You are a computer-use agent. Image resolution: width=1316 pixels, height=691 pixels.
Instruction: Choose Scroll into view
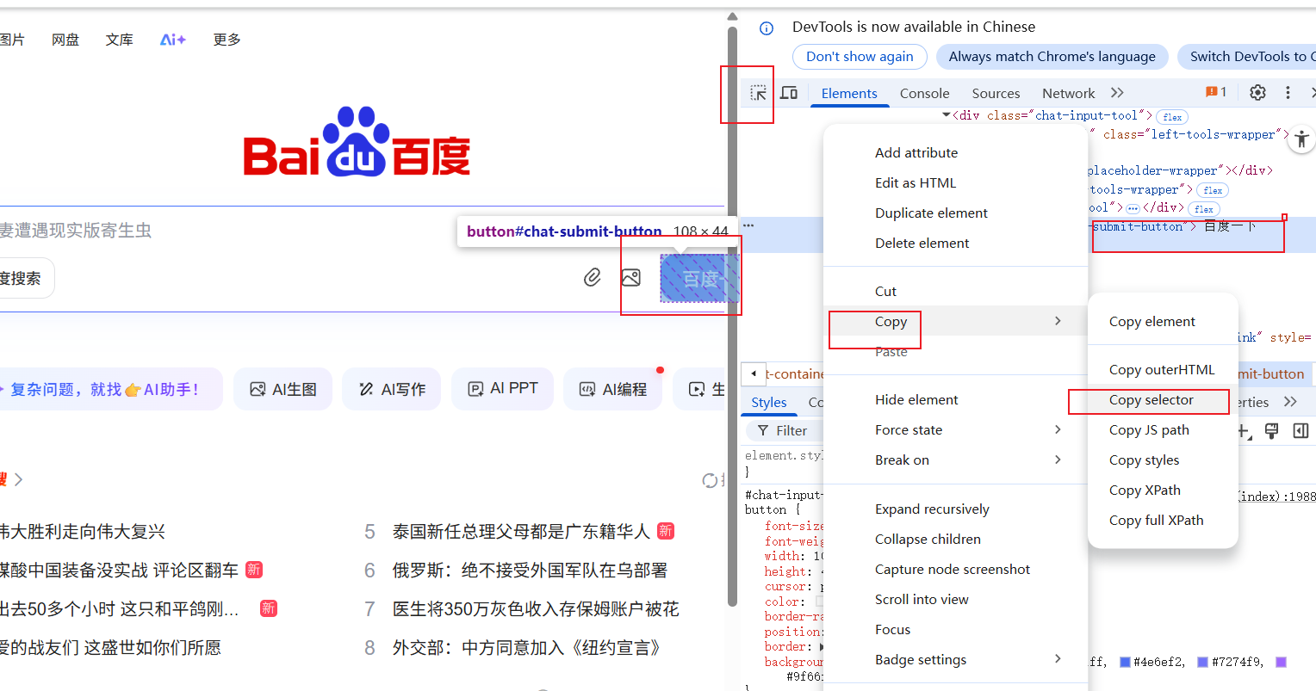coord(956,599)
